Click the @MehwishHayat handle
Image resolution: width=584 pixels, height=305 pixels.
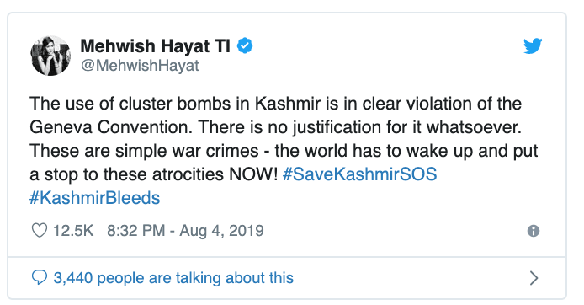pyautogui.click(x=140, y=66)
